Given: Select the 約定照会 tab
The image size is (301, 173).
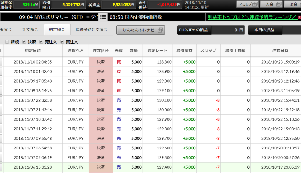Looking at the screenshot, I should point(57,30).
